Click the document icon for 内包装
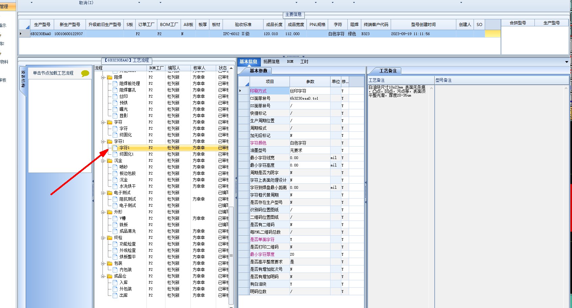572x308 pixels. tap(115, 269)
